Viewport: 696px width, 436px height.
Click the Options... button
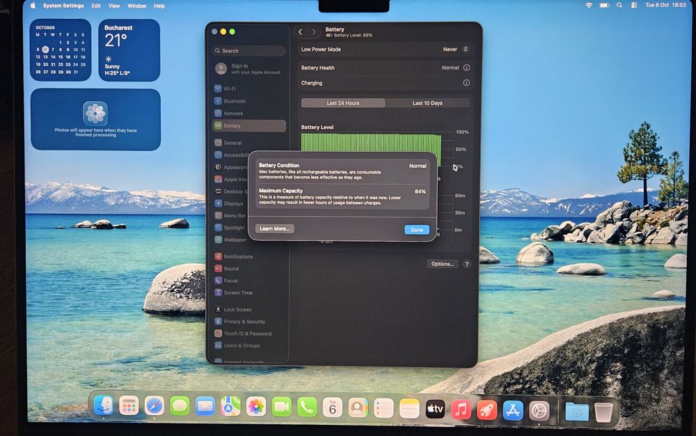pos(443,264)
